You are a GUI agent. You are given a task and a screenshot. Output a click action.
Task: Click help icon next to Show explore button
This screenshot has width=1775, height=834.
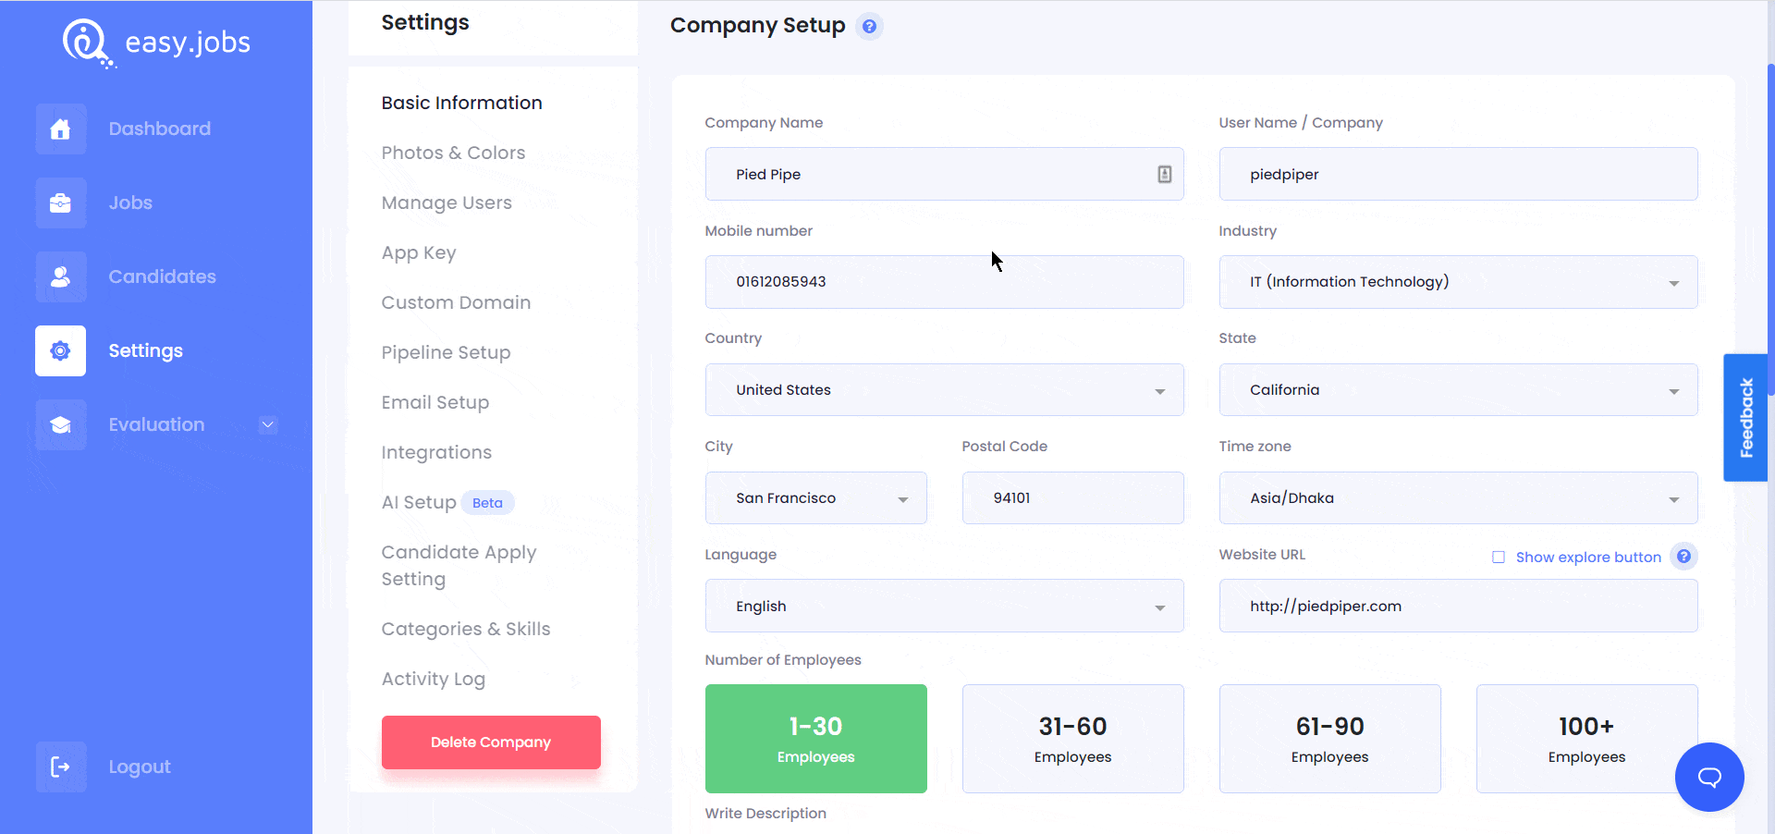coord(1684,557)
